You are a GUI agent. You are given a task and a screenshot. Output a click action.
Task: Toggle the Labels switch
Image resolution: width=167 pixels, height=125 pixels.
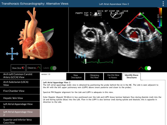tap(53, 68)
